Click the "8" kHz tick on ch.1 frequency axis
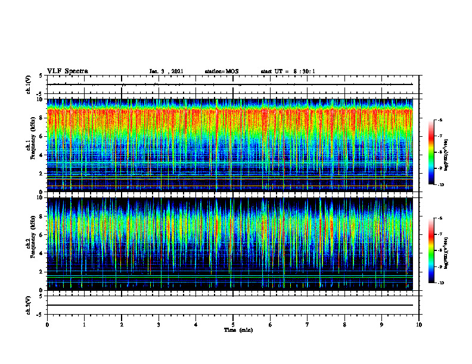 point(42,118)
